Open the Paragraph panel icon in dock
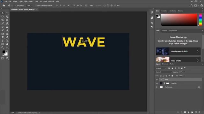Viewport: 204px width, 114px height. pos(152,27)
